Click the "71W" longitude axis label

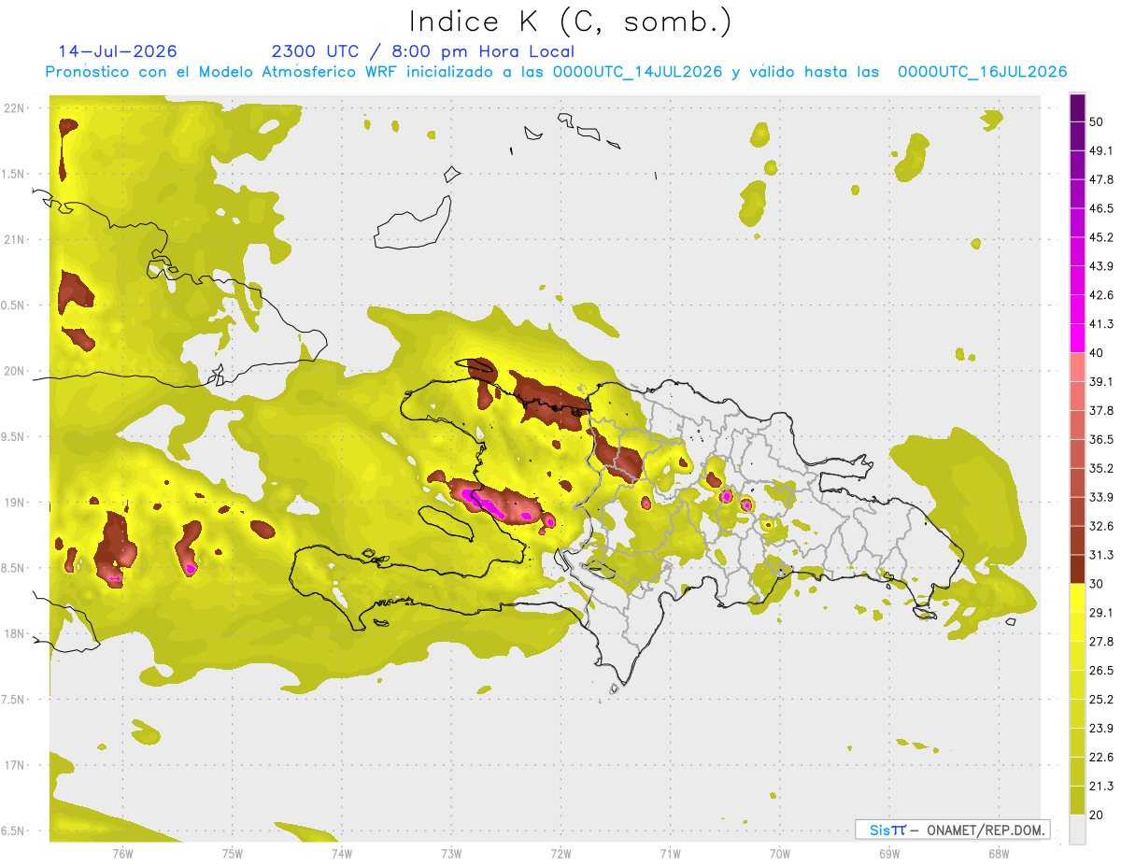click(x=670, y=854)
